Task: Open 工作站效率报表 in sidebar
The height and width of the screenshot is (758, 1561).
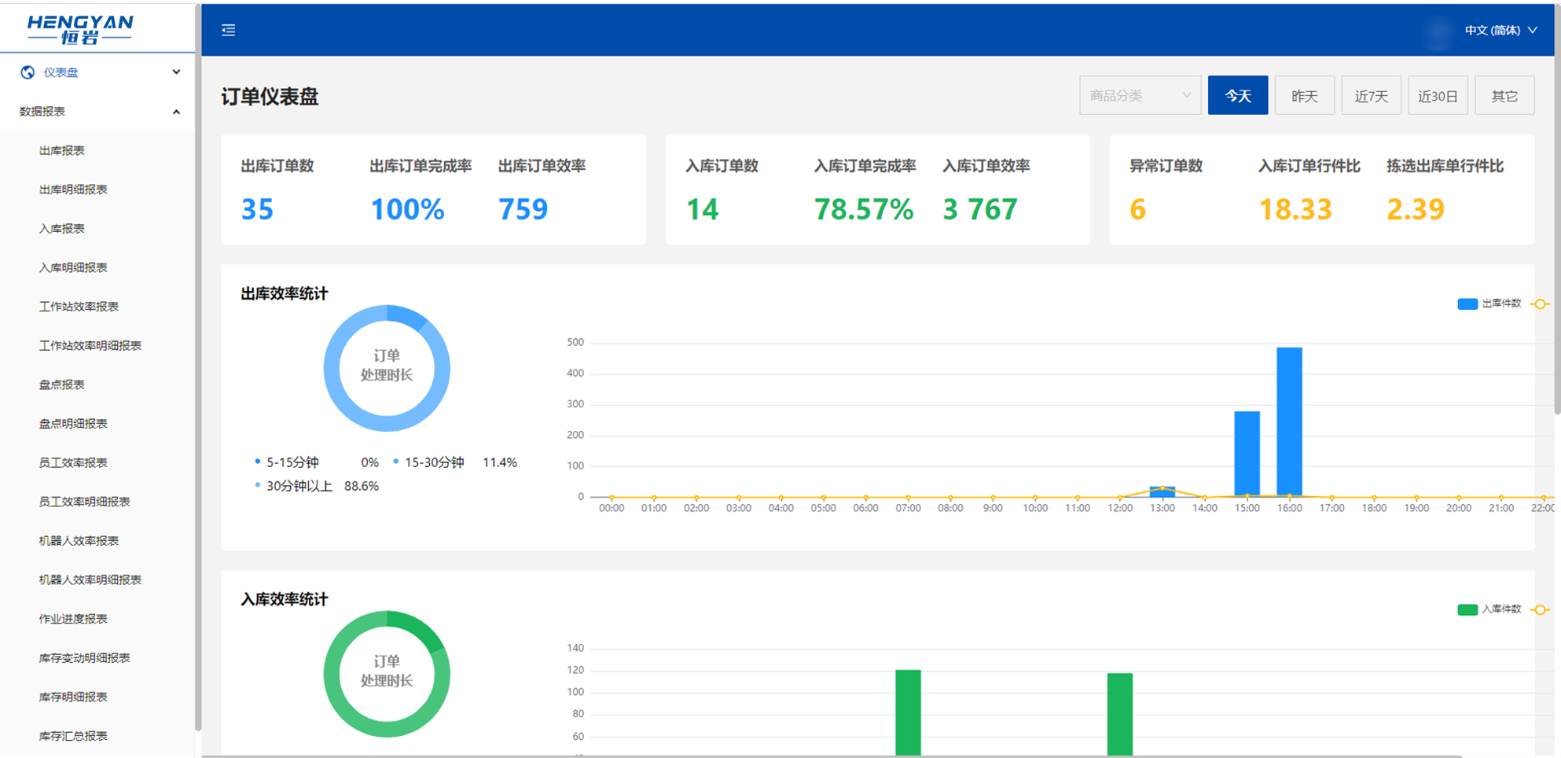Action: point(79,307)
